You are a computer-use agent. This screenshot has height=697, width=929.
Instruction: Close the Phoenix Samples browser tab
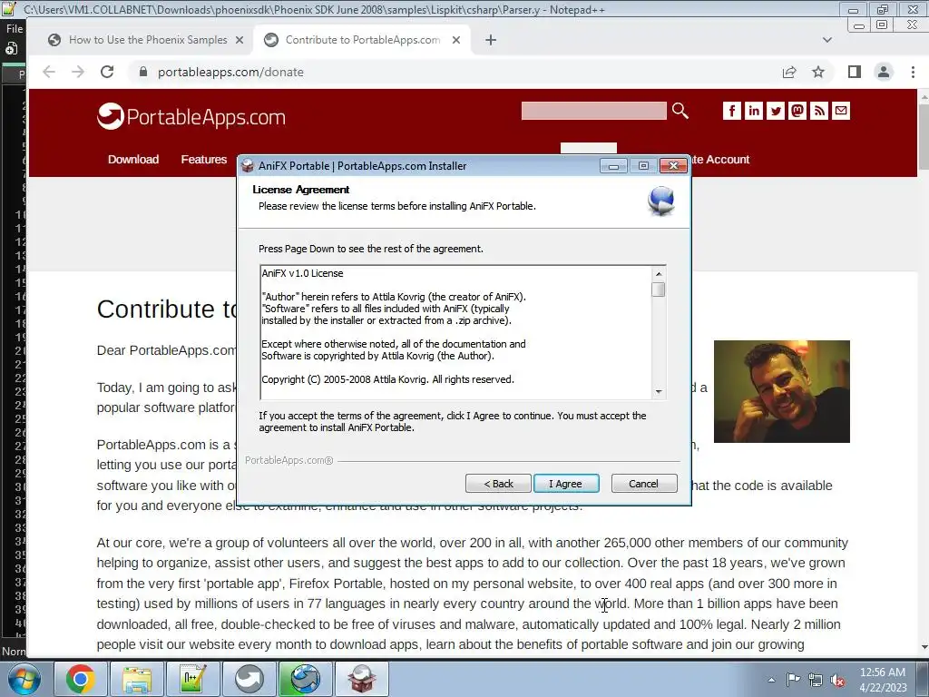click(x=240, y=40)
